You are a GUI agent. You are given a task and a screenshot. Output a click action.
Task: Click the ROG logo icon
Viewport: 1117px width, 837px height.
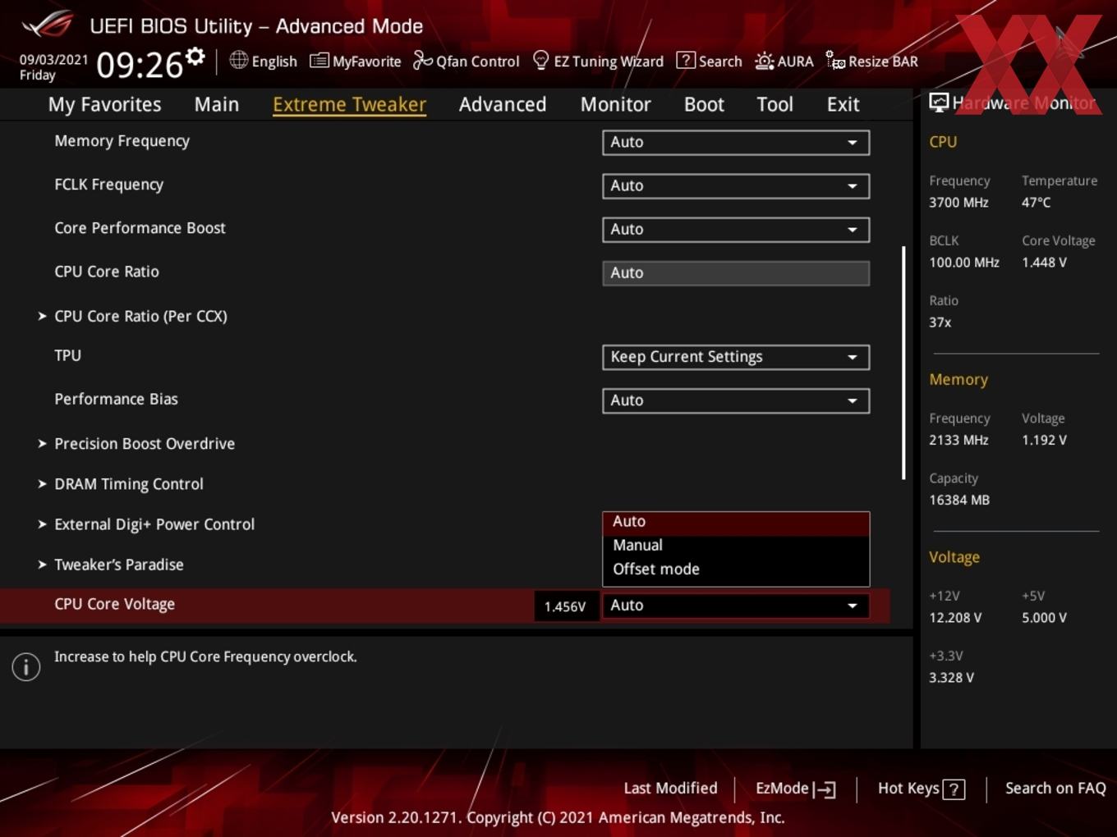coord(47,25)
